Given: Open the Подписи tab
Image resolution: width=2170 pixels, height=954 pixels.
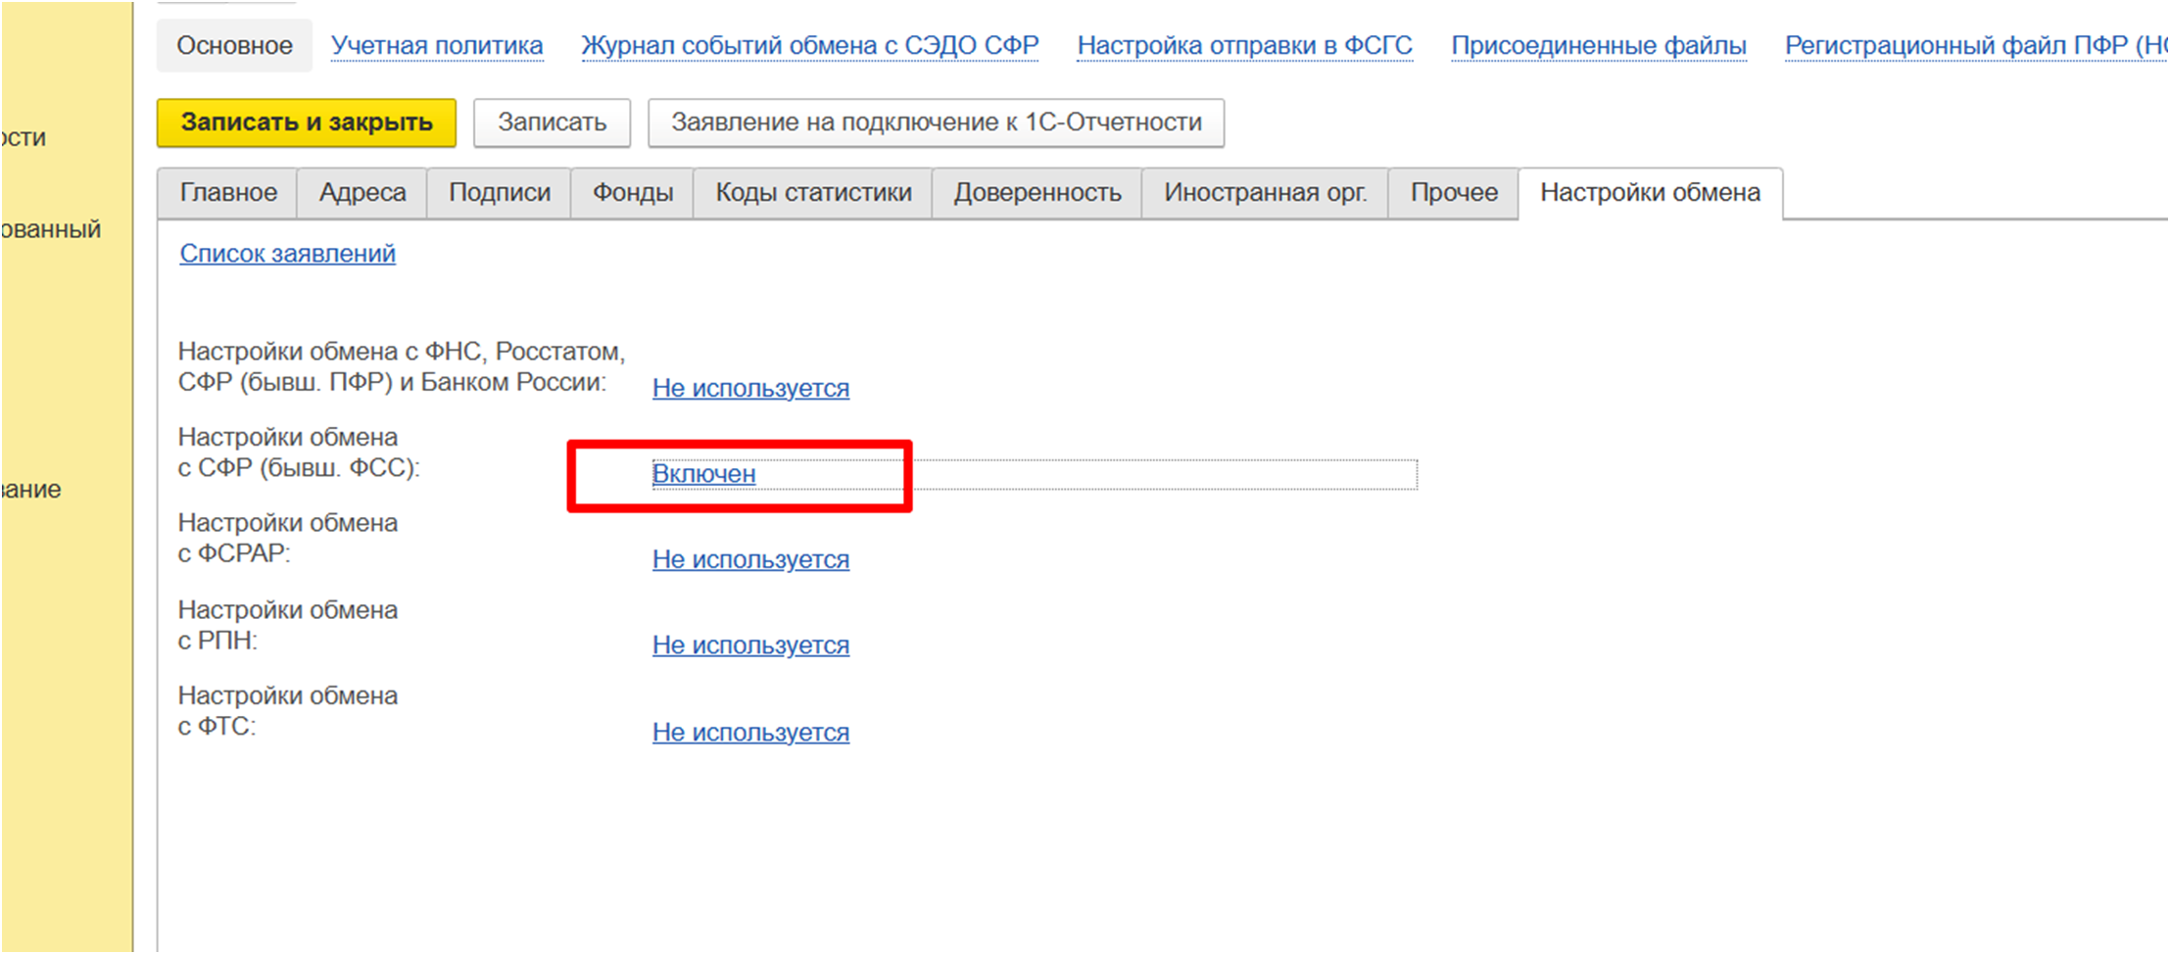Looking at the screenshot, I should pyautogui.click(x=499, y=193).
